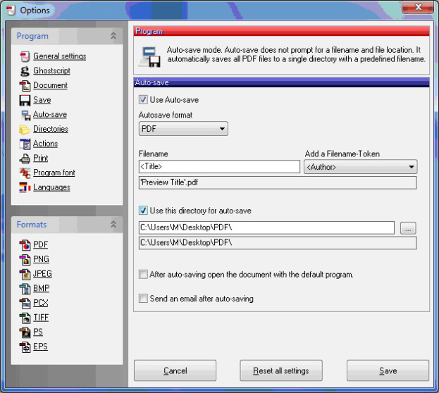Collapse the Program sidebar panel

pyautogui.click(x=113, y=36)
